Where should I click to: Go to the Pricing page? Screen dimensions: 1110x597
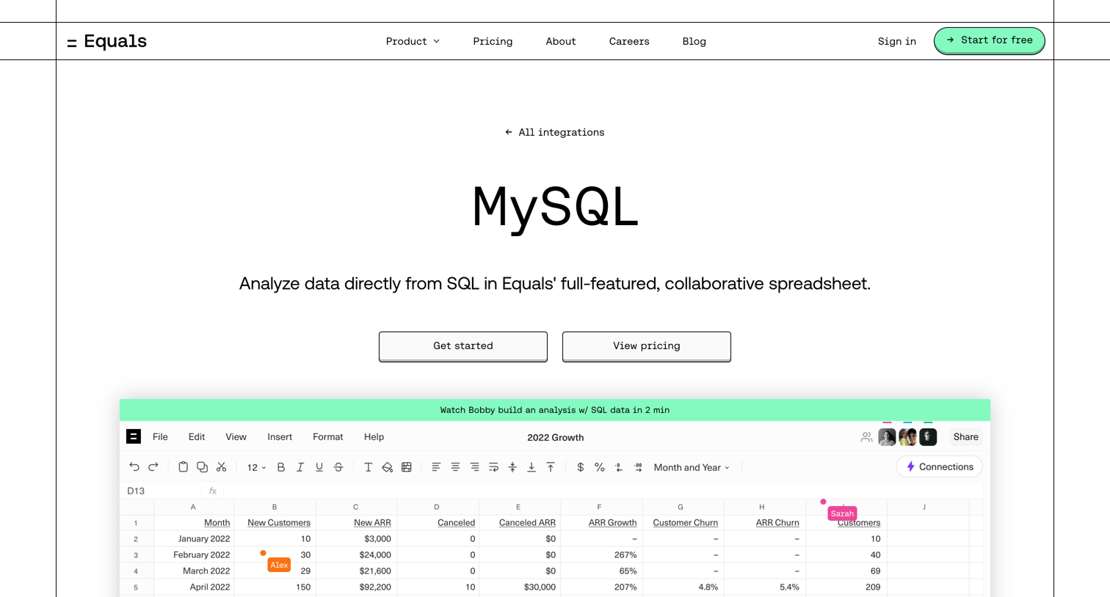coord(493,42)
